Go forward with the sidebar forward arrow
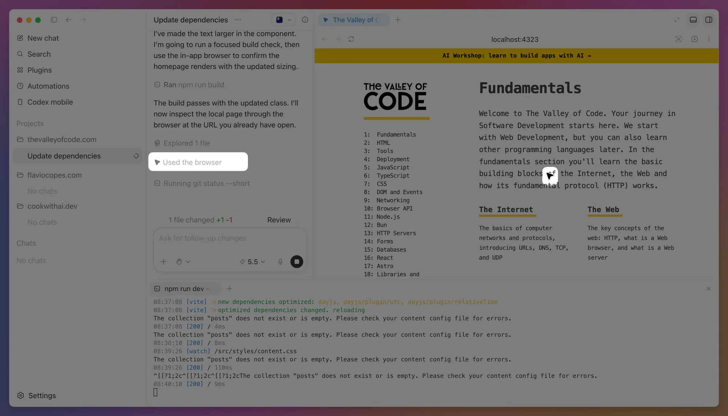Image resolution: width=728 pixels, height=416 pixels. (83, 20)
